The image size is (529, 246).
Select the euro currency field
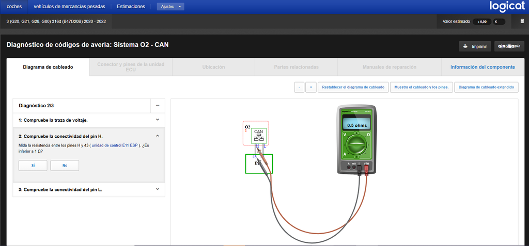pos(499,22)
